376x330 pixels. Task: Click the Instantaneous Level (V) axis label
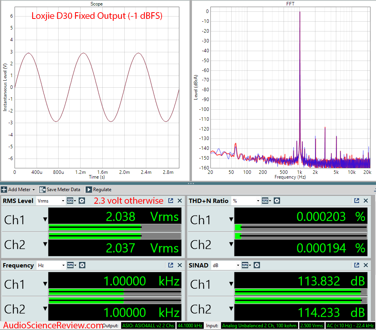click(x=5, y=87)
